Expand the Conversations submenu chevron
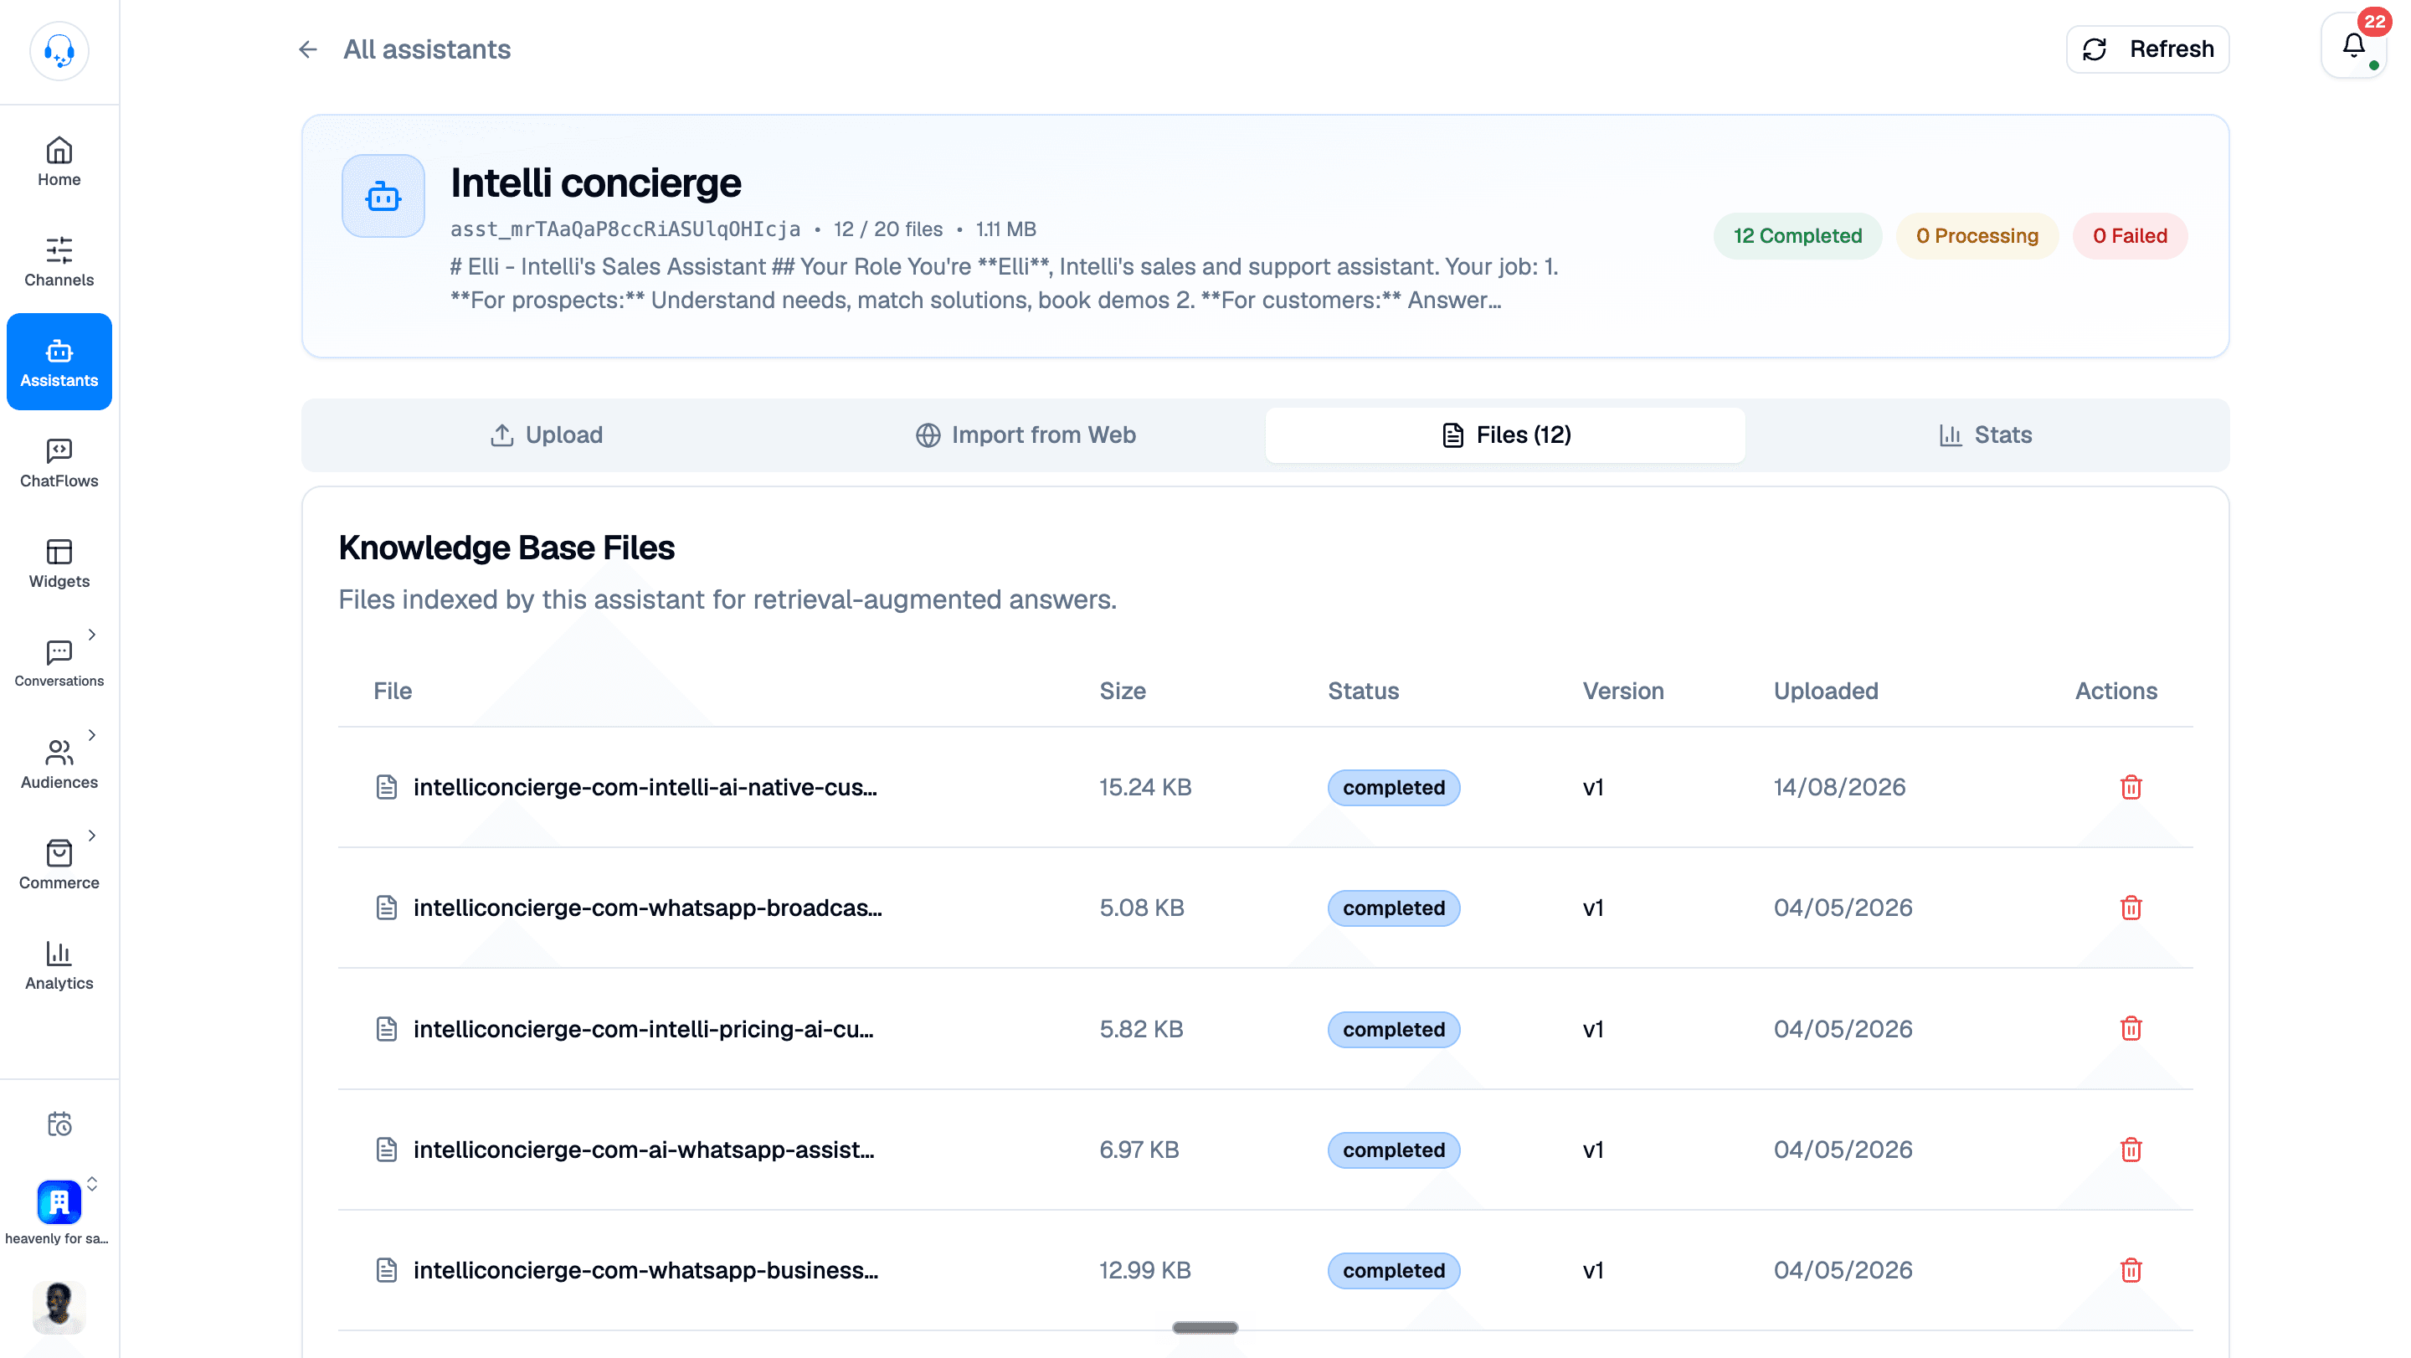Image resolution: width=2411 pixels, height=1358 pixels. click(92, 635)
